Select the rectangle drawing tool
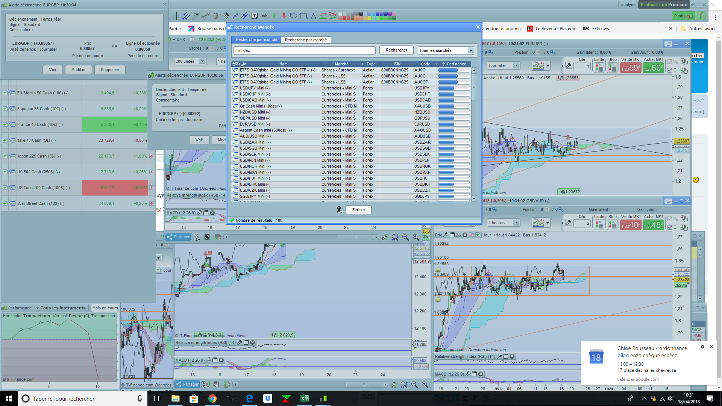This screenshot has width=722, height=406. point(303,16)
